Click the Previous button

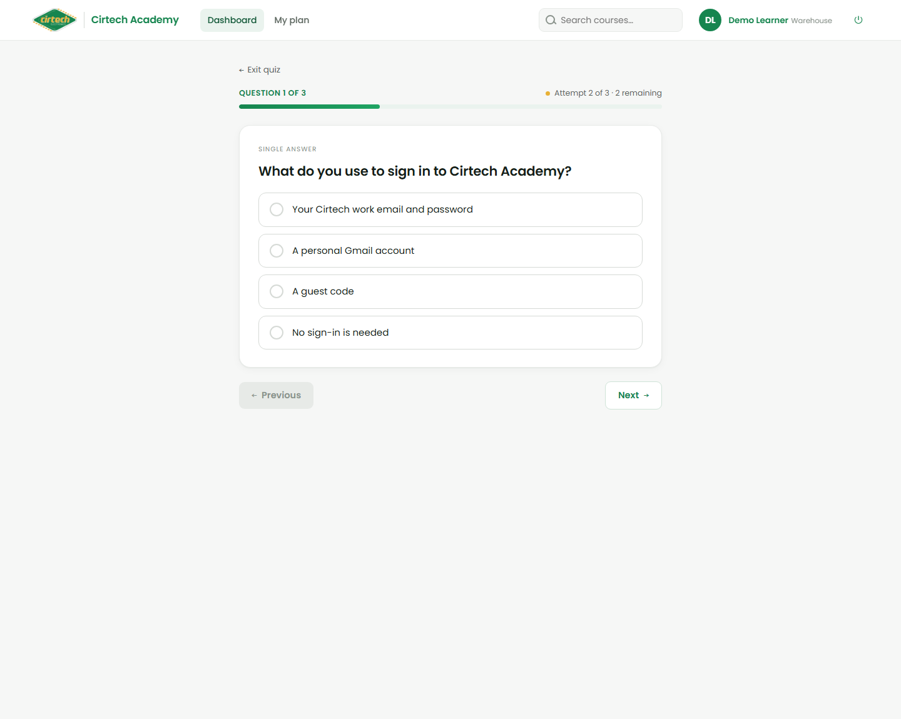(276, 395)
